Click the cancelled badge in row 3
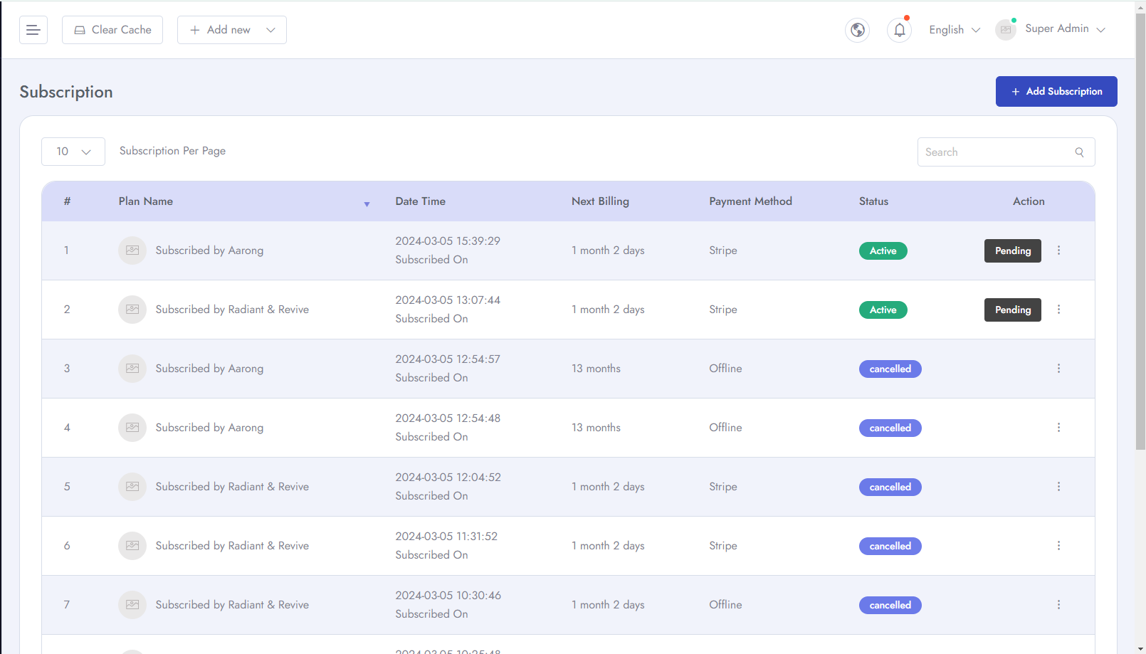 890,369
